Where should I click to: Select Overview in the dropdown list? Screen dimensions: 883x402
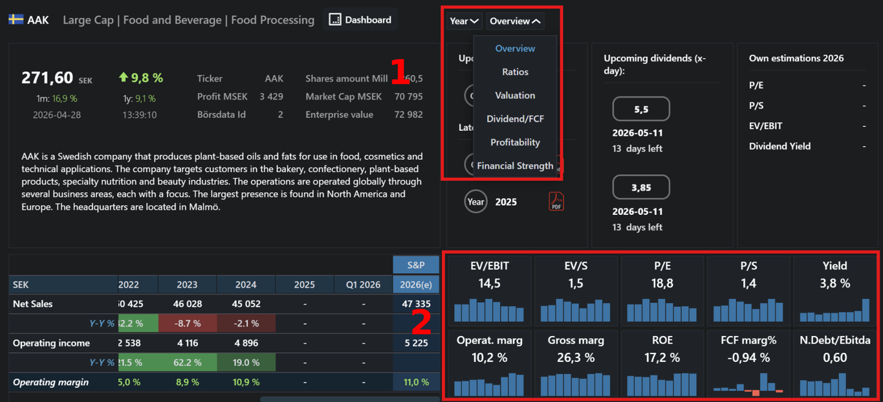pyautogui.click(x=515, y=49)
